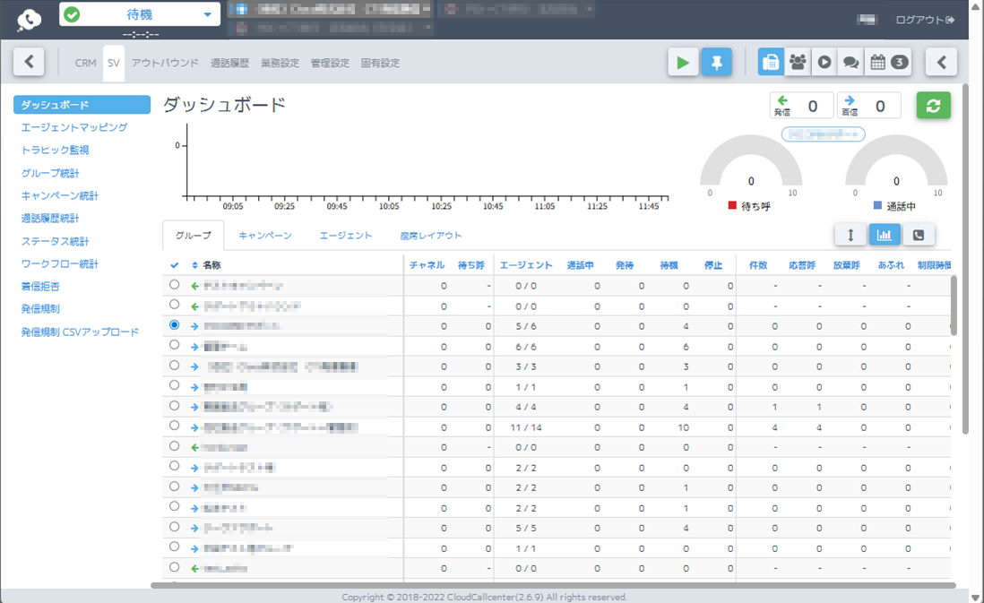Open the 待機 status dropdown

[x=140, y=14]
